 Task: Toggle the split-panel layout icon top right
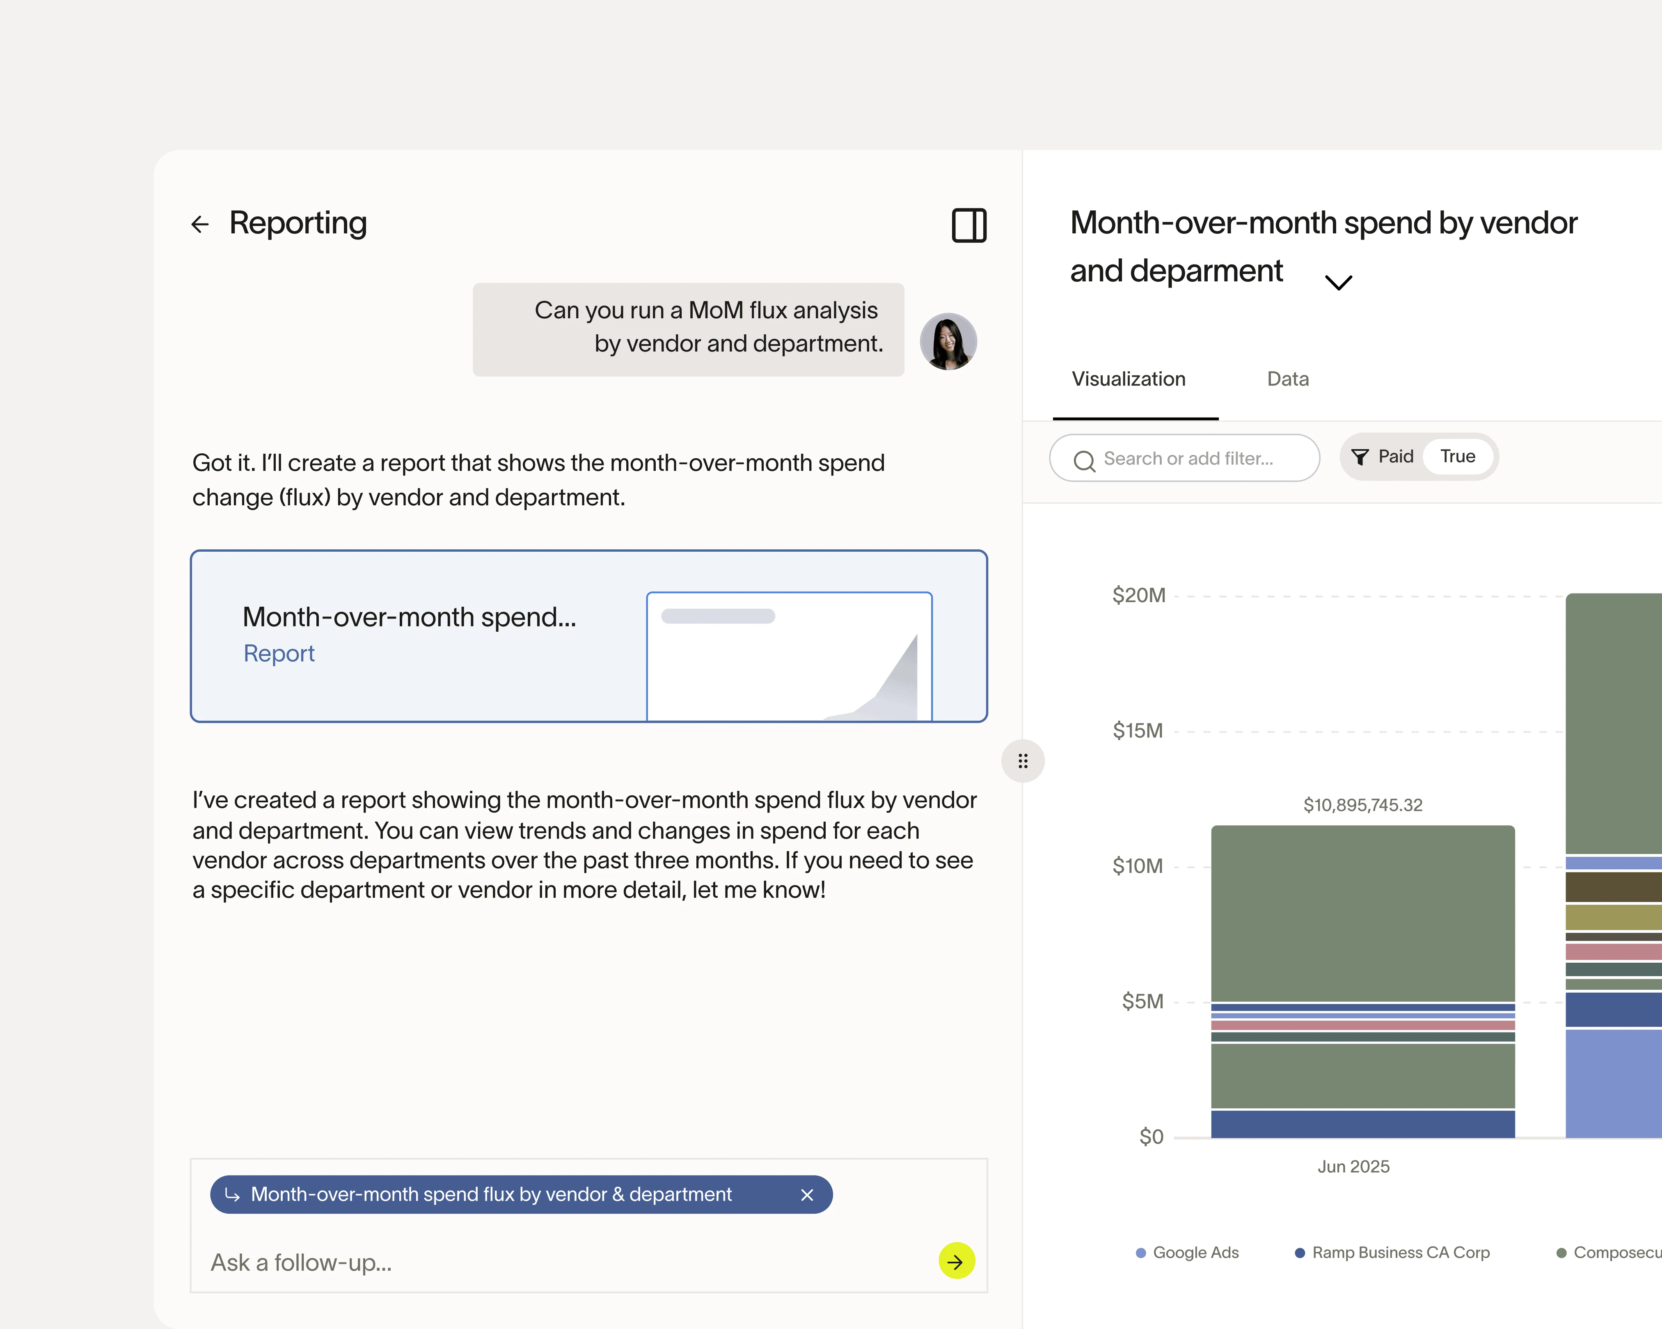click(x=969, y=225)
